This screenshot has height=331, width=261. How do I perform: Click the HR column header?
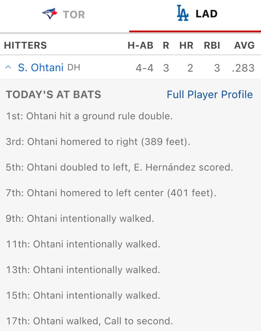[x=186, y=45]
